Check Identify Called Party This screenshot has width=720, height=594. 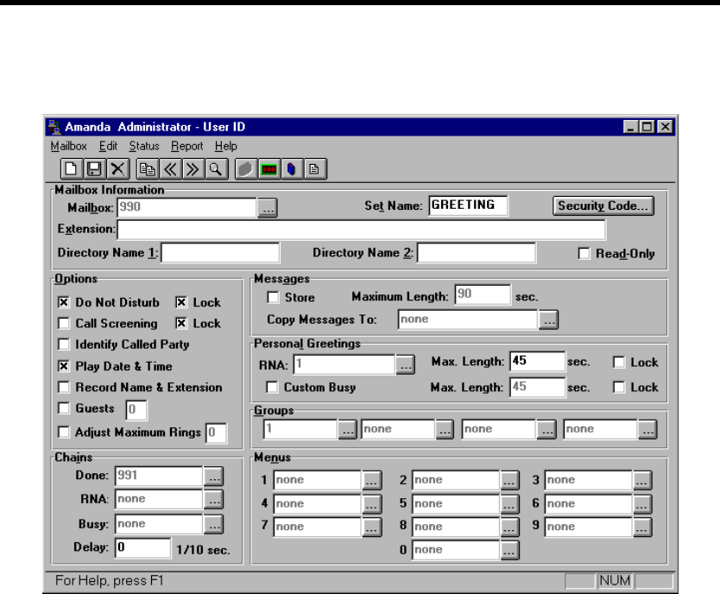point(64,344)
